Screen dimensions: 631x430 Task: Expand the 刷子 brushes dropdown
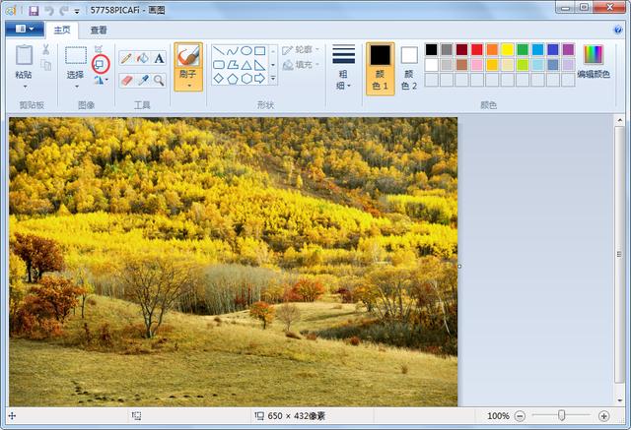click(x=187, y=86)
